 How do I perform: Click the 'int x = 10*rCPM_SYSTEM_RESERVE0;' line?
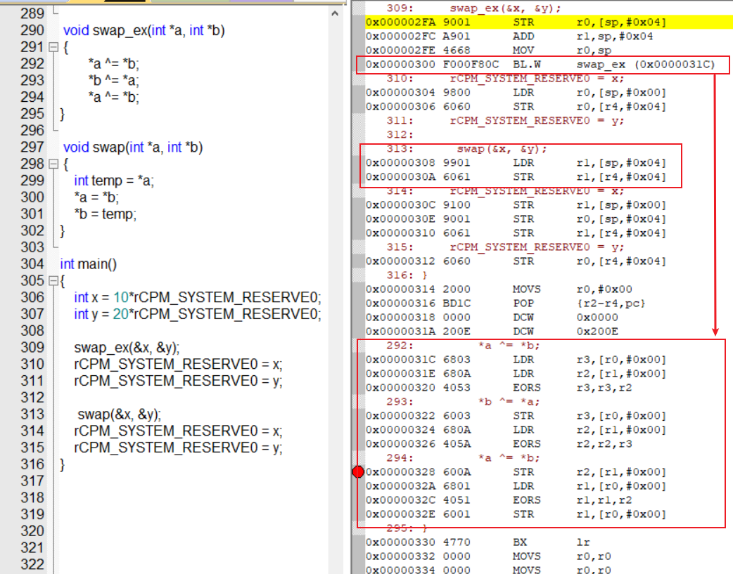pyautogui.click(x=197, y=297)
